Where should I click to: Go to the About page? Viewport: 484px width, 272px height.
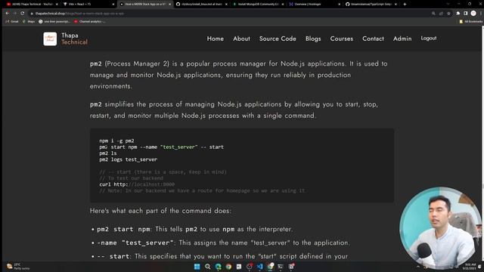tap(241, 39)
